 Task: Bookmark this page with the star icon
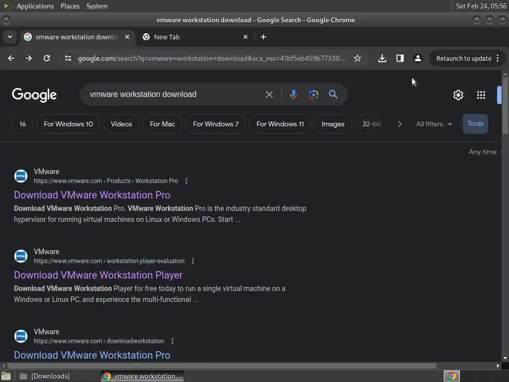(x=357, y=58)
